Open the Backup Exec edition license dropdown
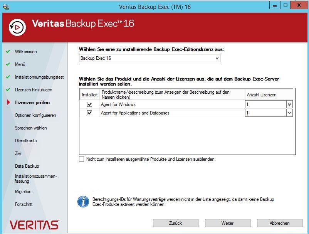The image size is (309, 234). pos(149,58)
